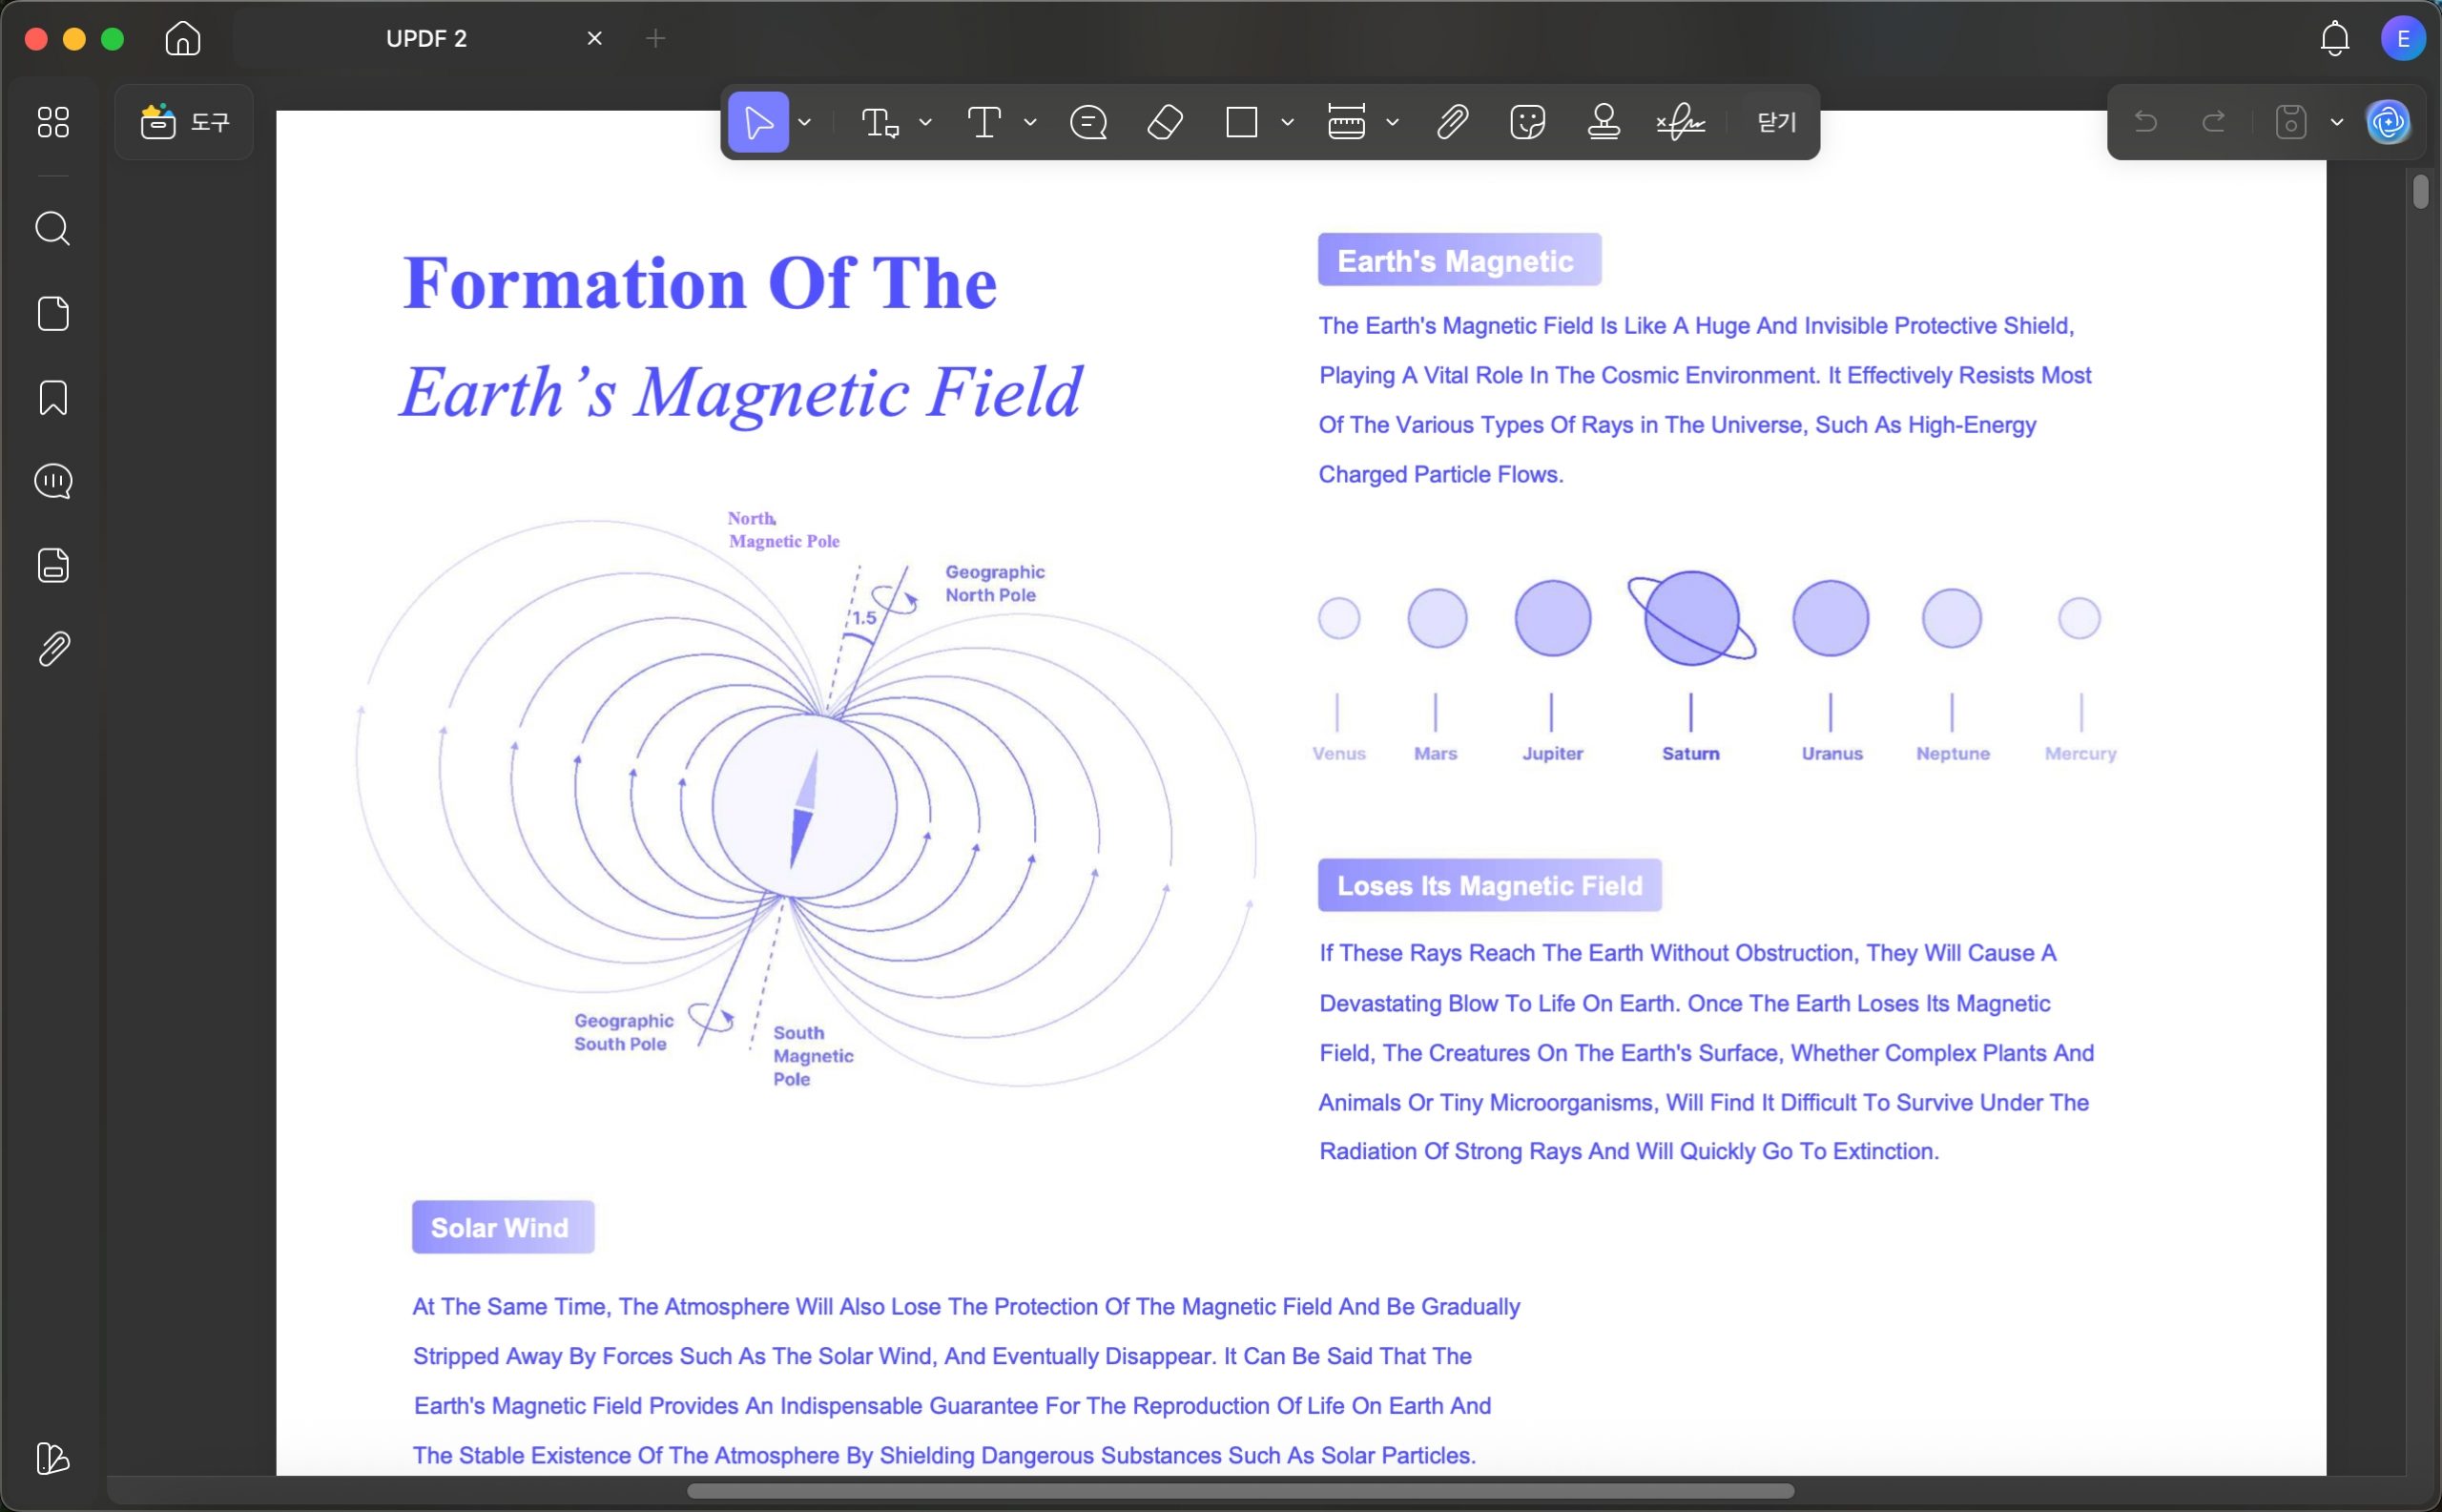The width and height of the screenshot is (2442, 1512).
Task: Click the 닫기 button in toolbar
Action: (1777, 122)
